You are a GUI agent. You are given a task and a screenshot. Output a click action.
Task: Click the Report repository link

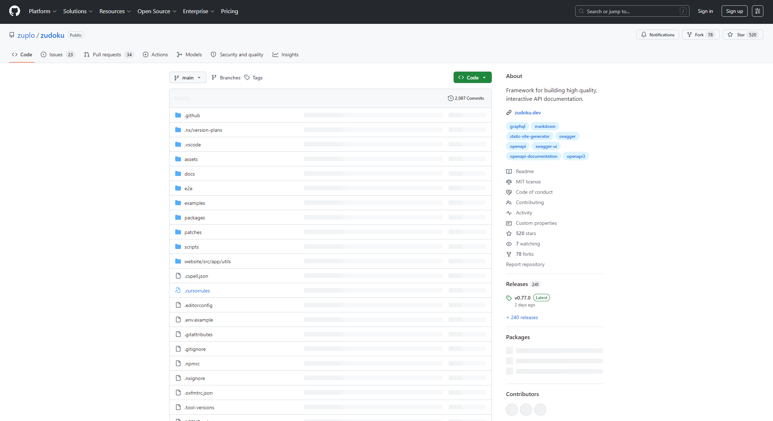click(525, 264)
